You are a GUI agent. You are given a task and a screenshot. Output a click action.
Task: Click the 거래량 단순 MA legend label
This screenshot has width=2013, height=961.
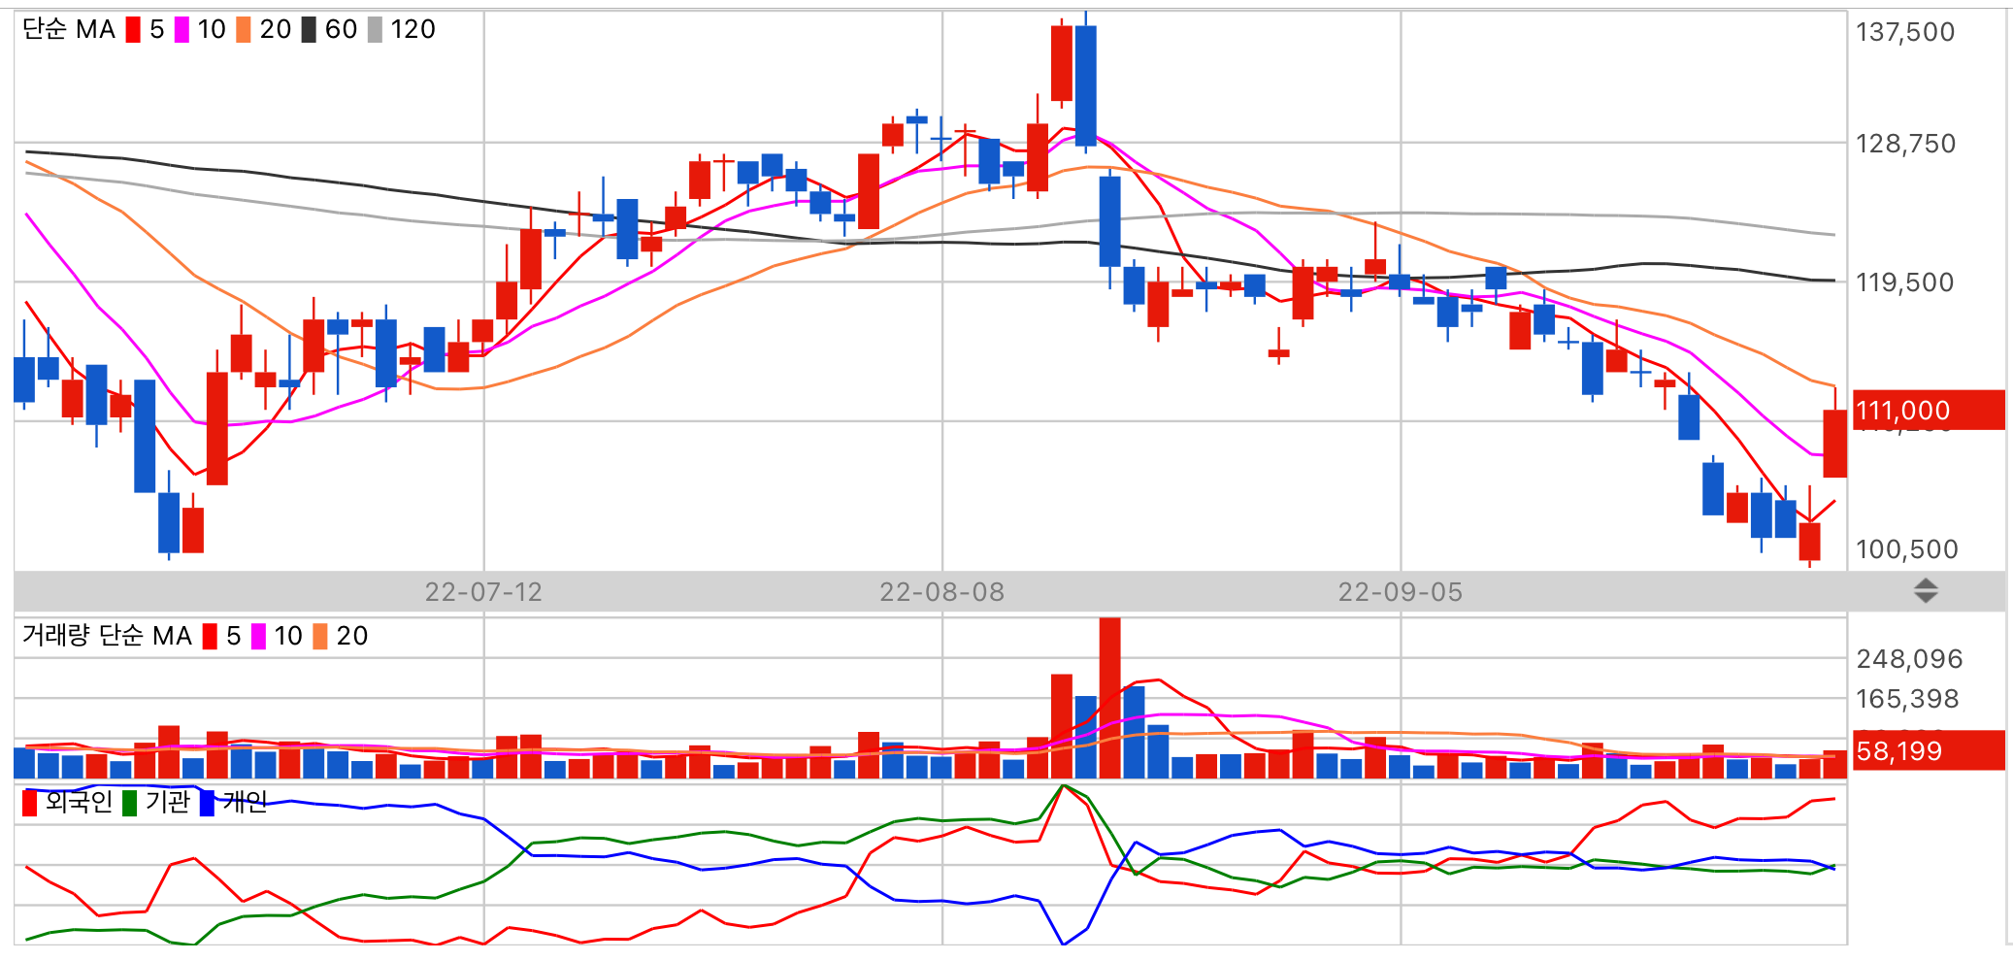pyautogui.click(x=107, y=636)
